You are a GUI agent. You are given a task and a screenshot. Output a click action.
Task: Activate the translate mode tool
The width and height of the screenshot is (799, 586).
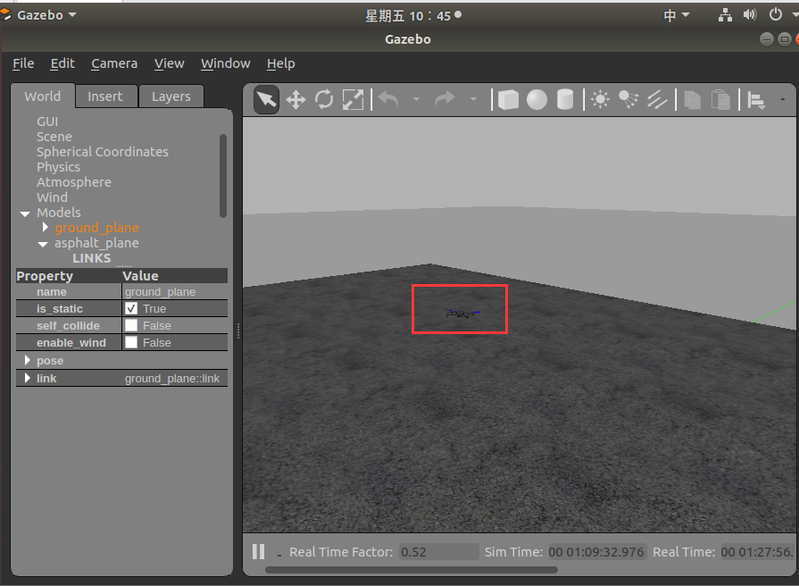295,99
